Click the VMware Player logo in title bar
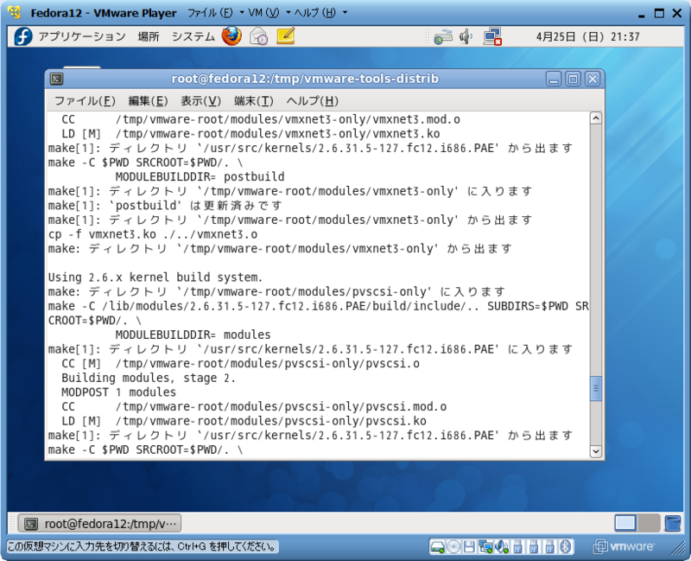Screen dimensions: 691x561 tap(15, 12)
